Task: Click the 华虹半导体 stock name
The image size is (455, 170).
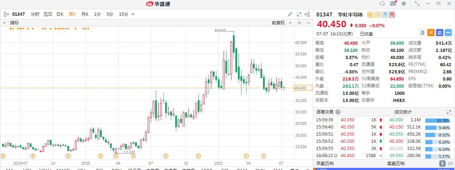Action: coord(350,15)
